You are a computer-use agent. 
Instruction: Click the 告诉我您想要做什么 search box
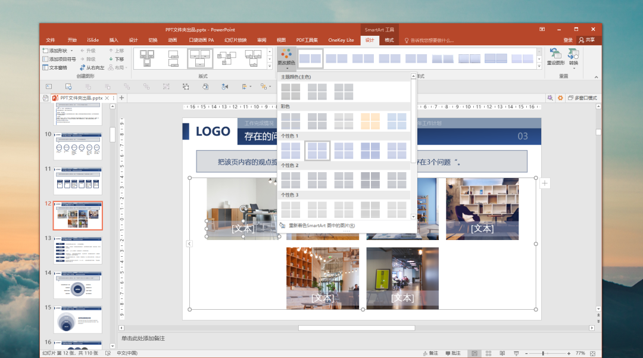(429, 40)
